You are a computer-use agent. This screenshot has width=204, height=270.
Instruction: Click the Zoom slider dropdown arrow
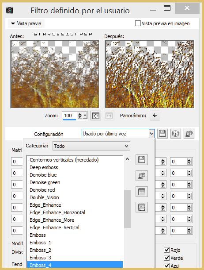(85, 116)
